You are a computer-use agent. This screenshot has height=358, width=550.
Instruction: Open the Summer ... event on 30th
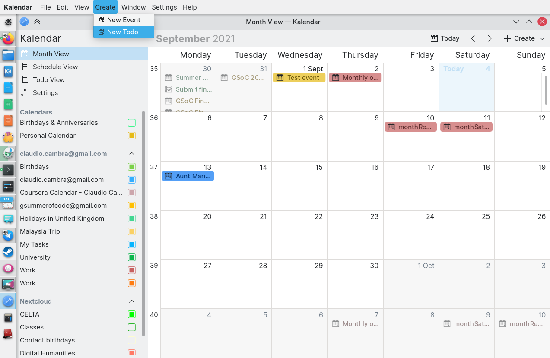188,78
